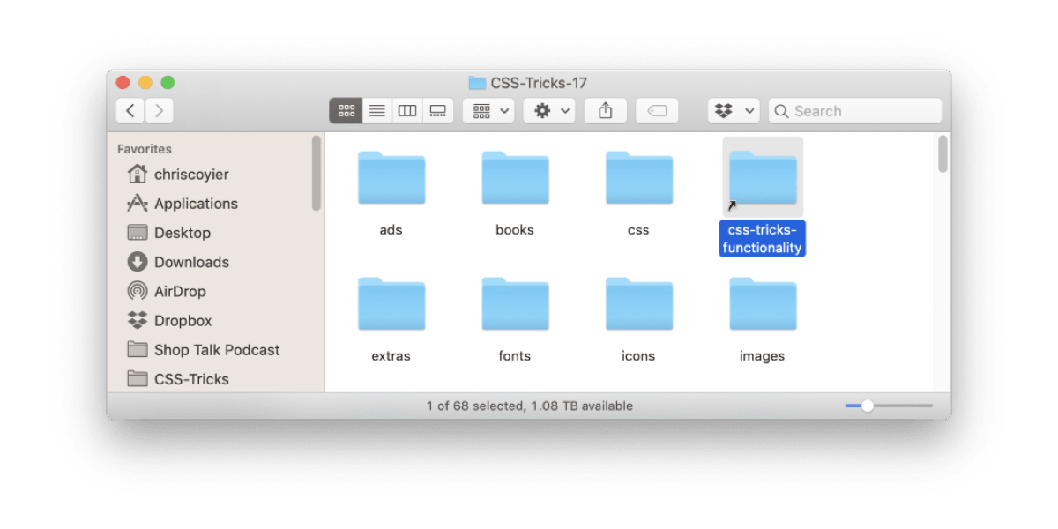Viewport: 1058px width, 529px height.
Task: Open the Dropbox sidebar folder
Action: [183, 321]
